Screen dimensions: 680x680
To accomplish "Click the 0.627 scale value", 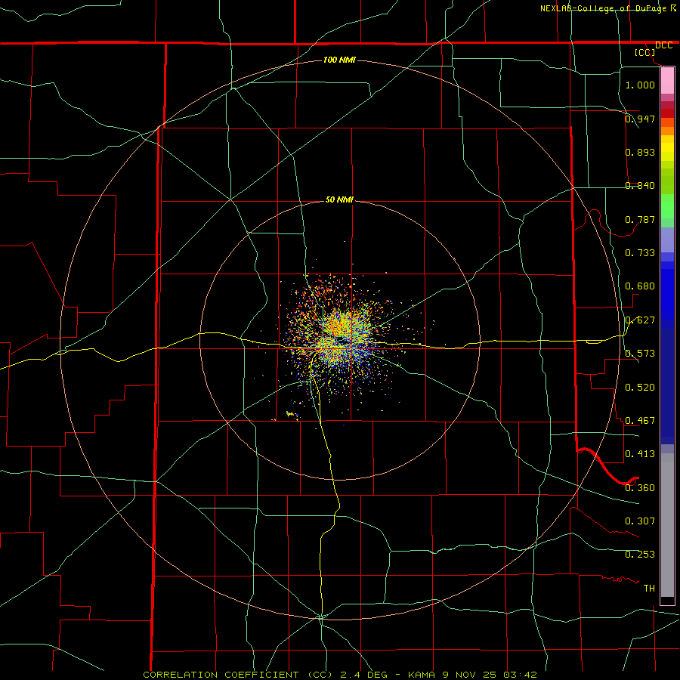I will pos(640,320).
